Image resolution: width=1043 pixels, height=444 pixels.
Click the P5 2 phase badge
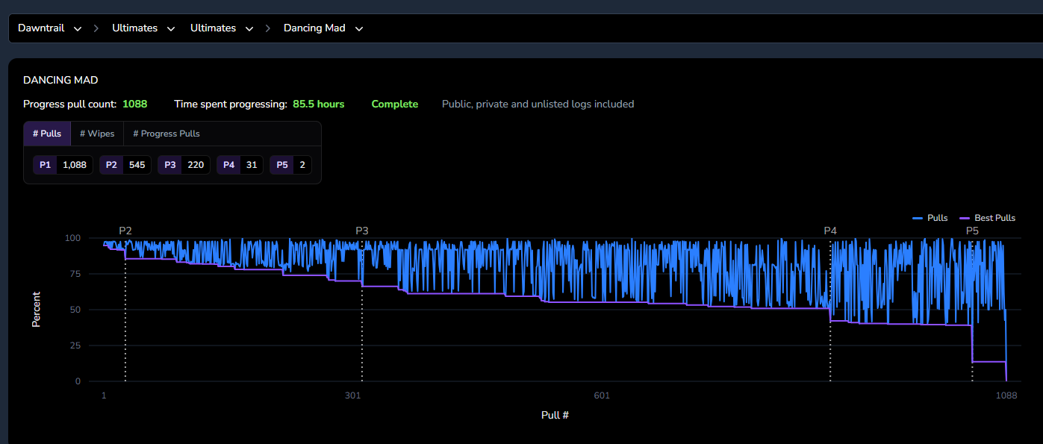290,165
